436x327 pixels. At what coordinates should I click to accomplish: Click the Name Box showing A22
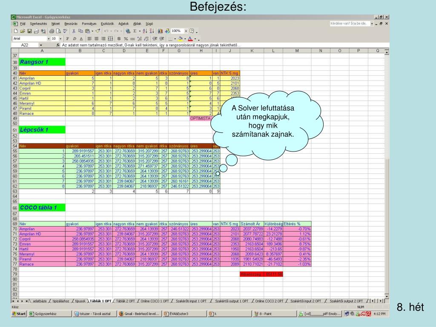pos(25,45)
